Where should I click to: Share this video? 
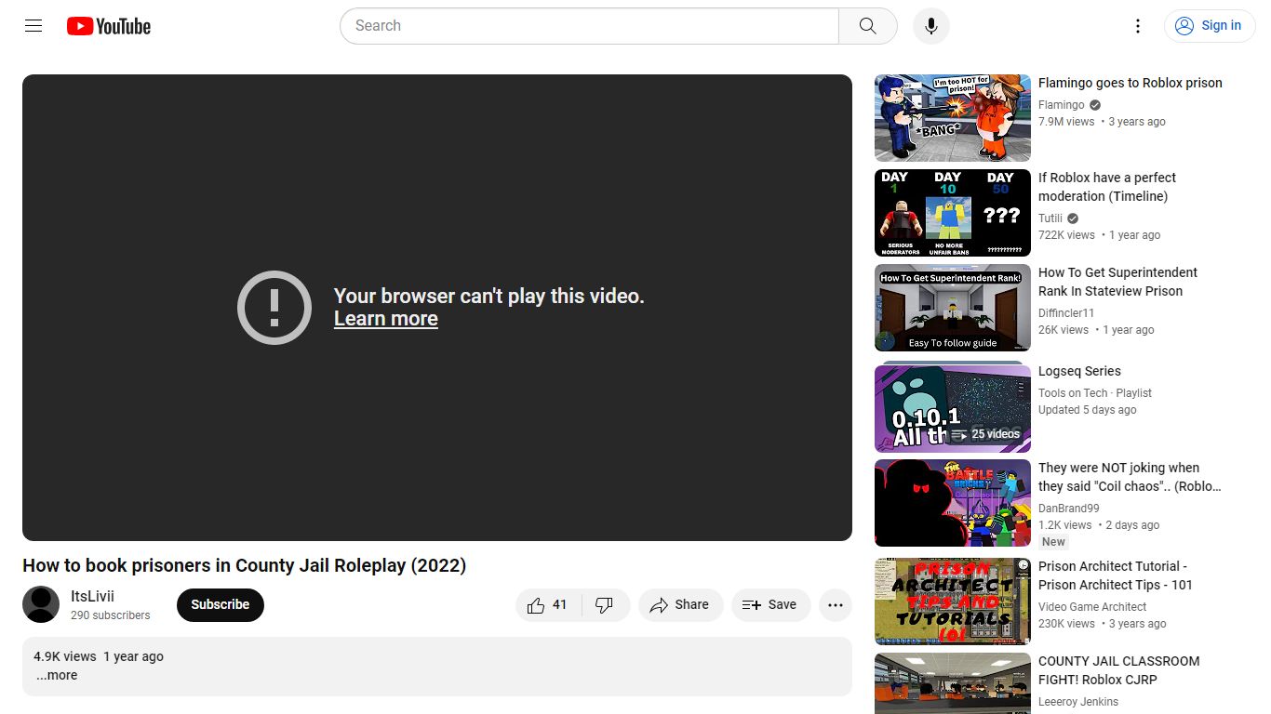(680, 605)
